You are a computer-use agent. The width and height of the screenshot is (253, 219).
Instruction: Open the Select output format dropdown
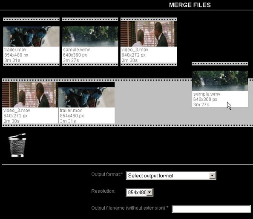pos(171,176)
